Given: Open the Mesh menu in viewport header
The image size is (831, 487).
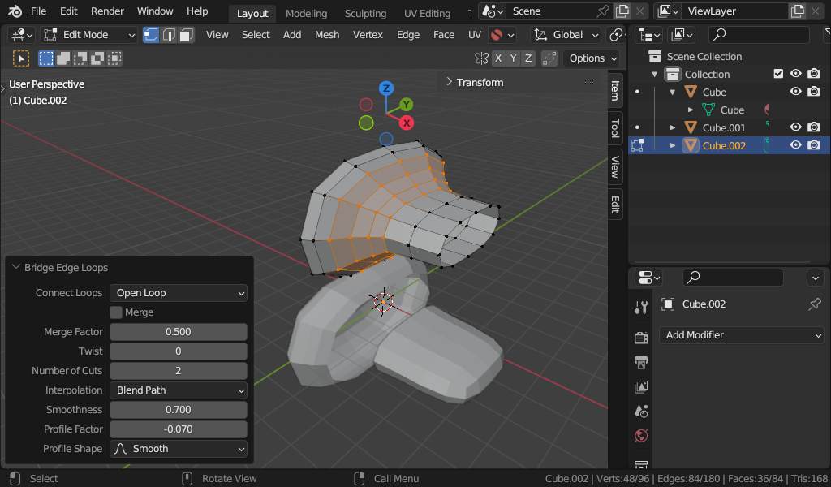Looking at the screenshot, I should tap(327, 35).
